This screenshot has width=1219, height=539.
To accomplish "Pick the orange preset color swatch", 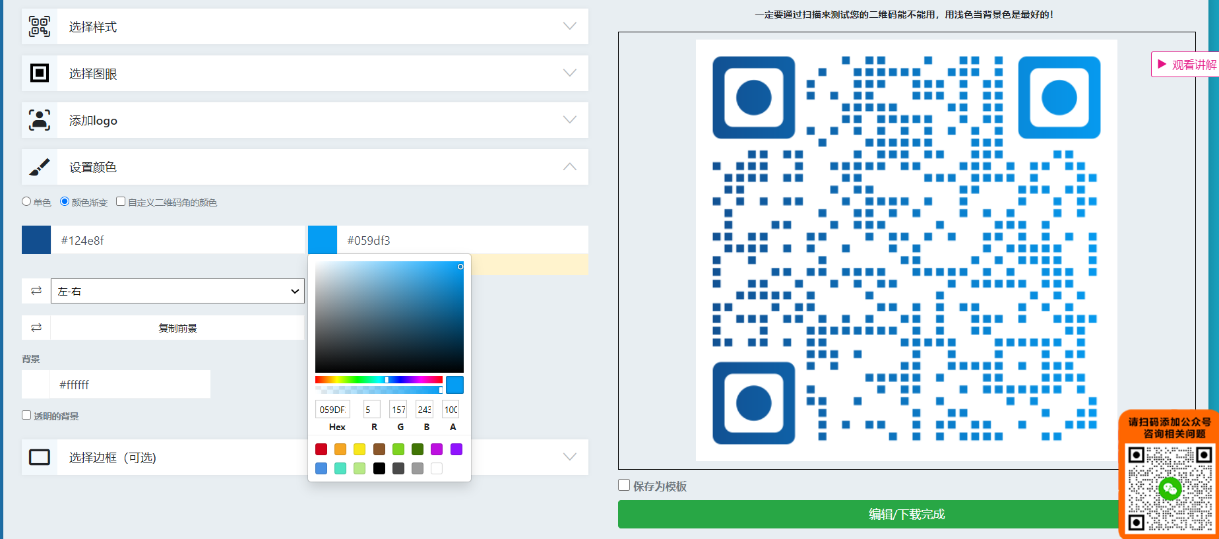I will 340,449.
